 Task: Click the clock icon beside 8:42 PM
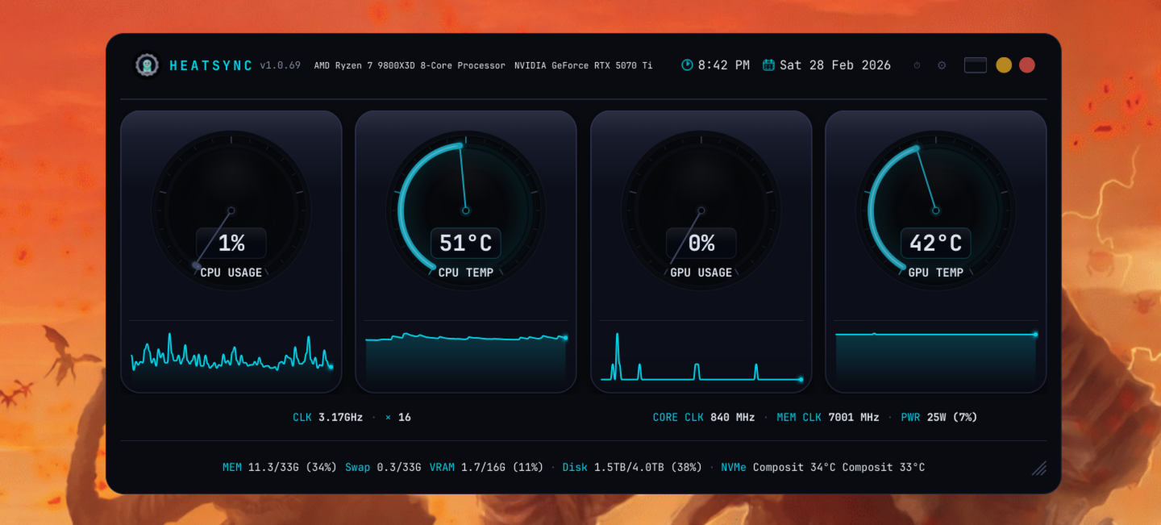[x=687, y=65]
